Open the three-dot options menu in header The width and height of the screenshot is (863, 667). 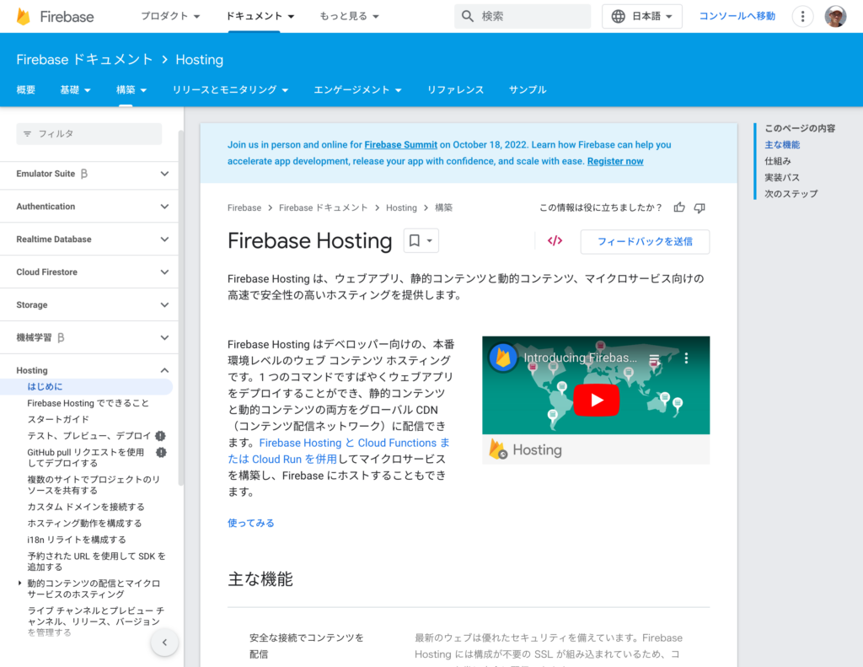pyautogui.click(x=802, y=16)
